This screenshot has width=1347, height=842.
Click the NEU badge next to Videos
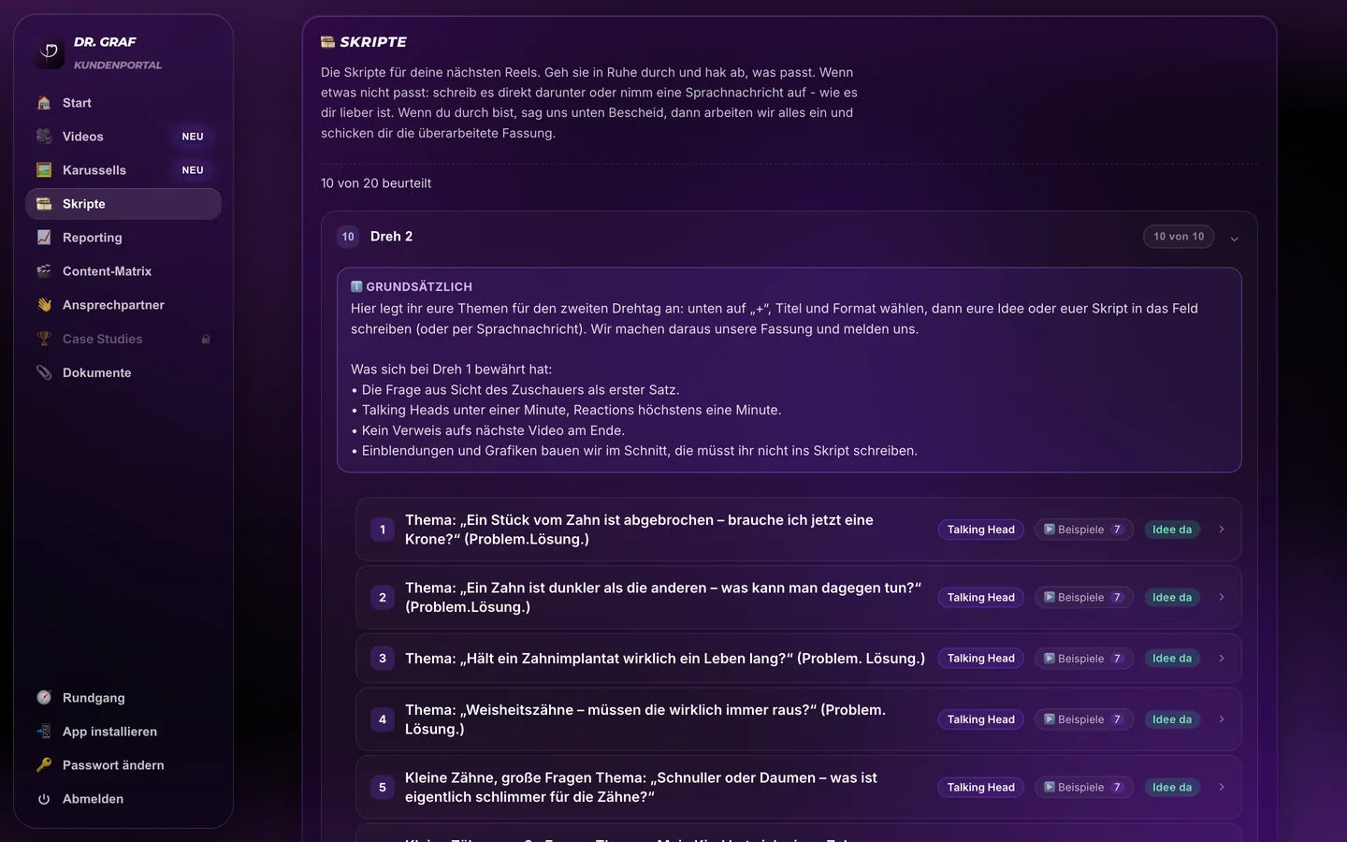[193, 137]
